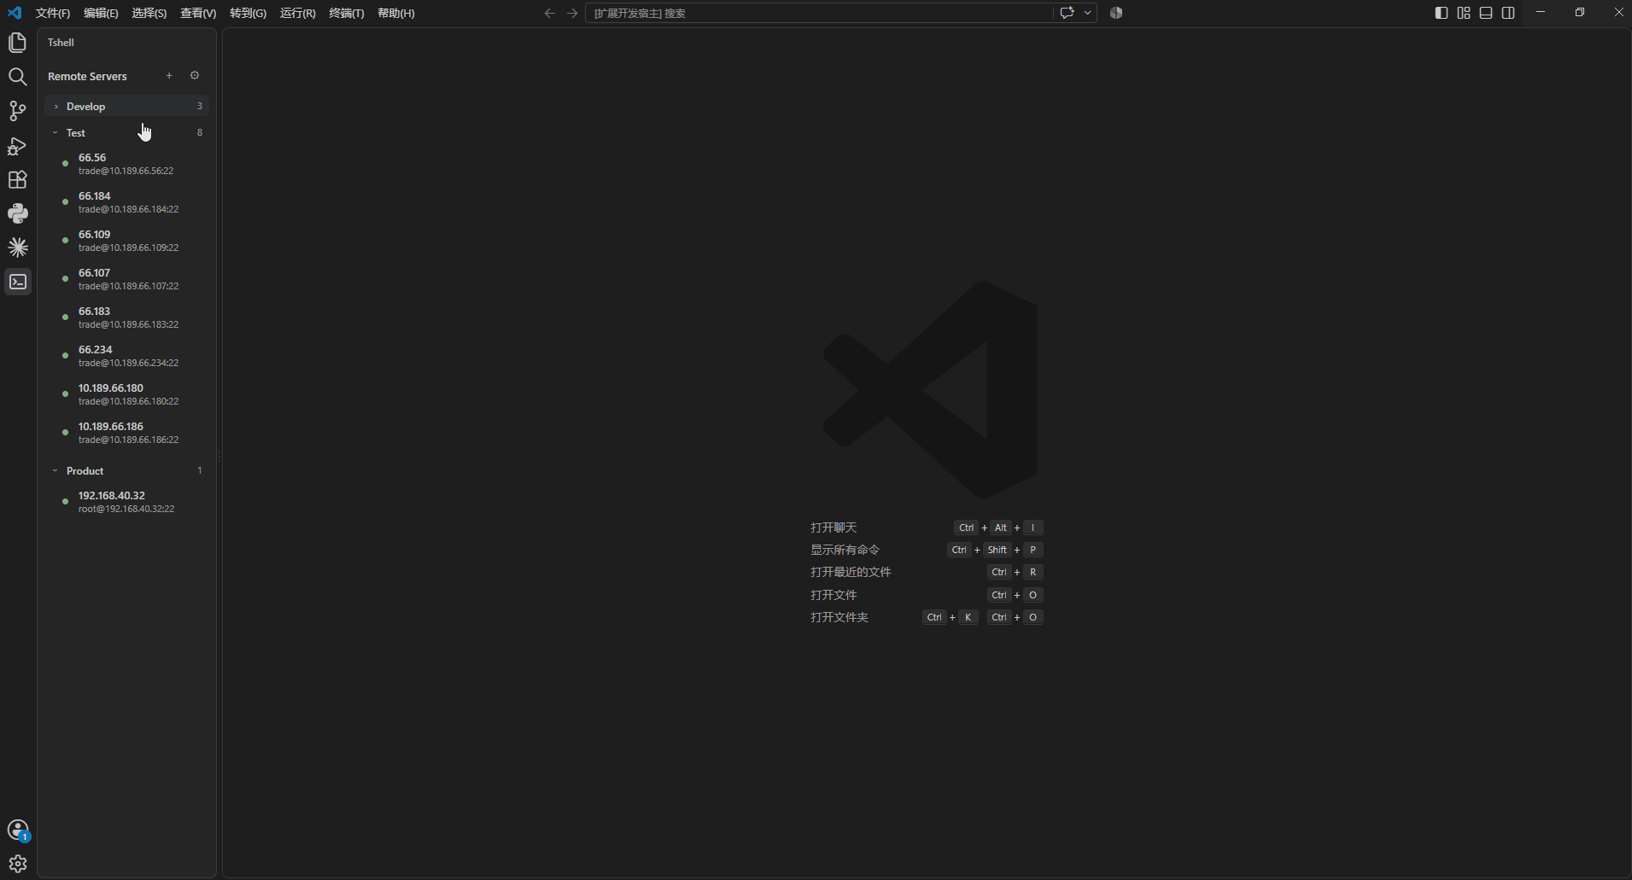Select server 10.189.66.180
Viewport: 1632px width, 880px height.
tap(126, 394)
